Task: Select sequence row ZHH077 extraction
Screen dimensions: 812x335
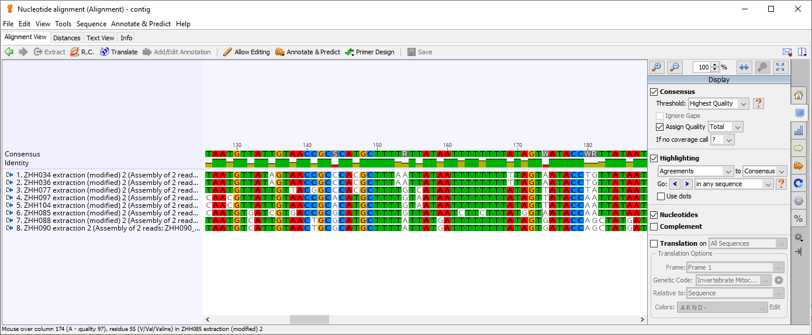Action: [102, 190]
